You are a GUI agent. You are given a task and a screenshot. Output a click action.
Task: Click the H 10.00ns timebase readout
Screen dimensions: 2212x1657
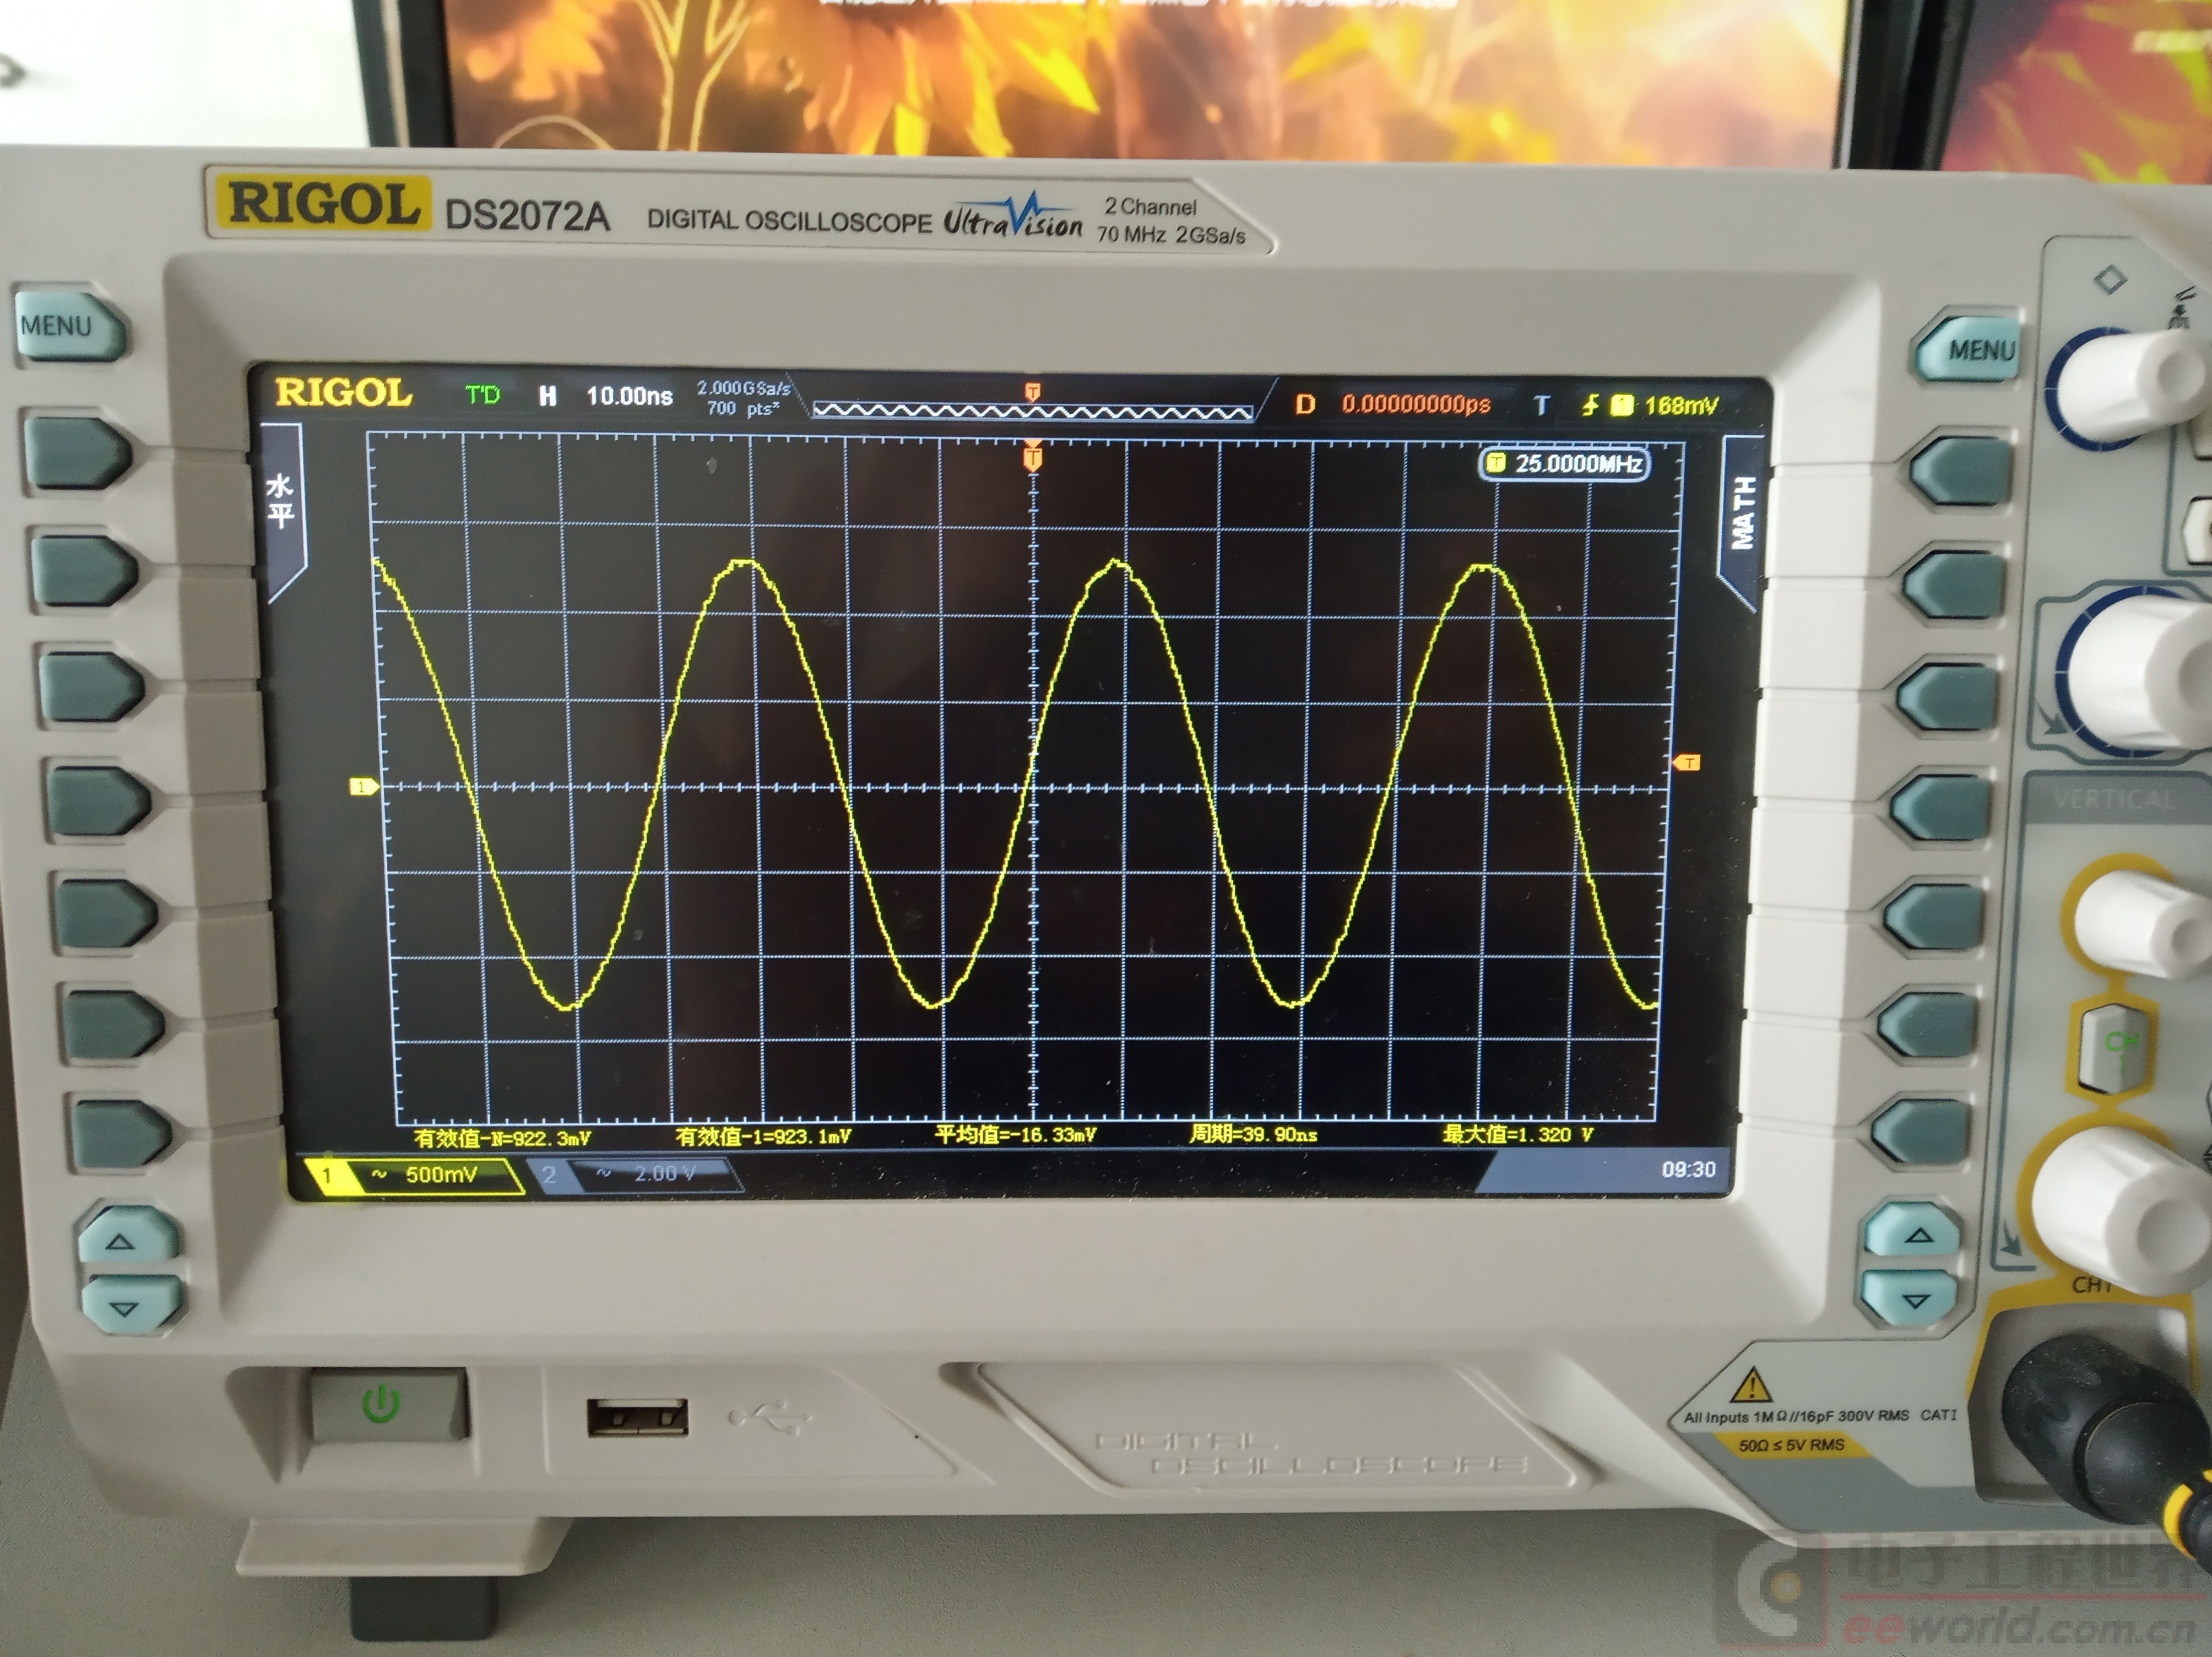pyautogui.click(x=605, y=396)
